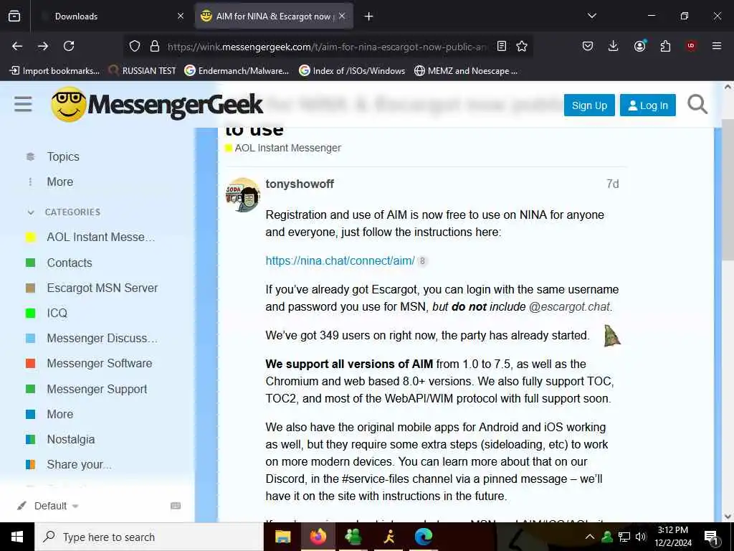Expand the list all tabs chevron
734x551 pixels.
click(x=591, y=16)
